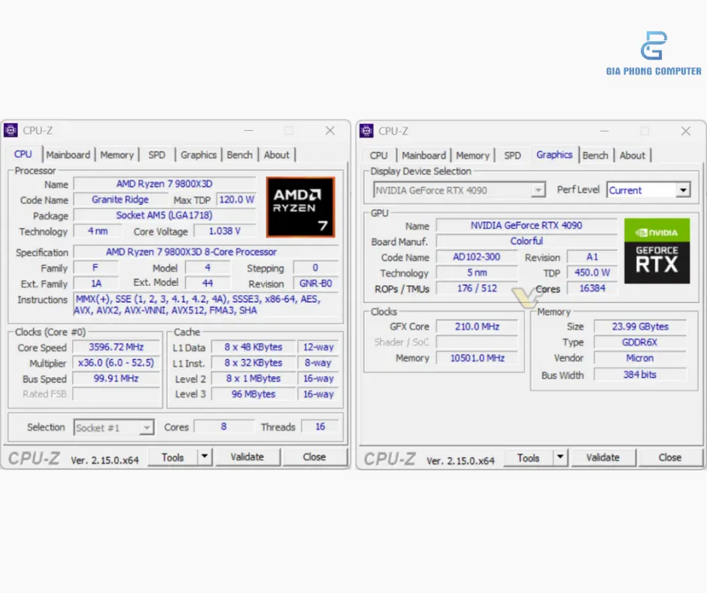The image size is (707, 593).
Task: Click the CPU-Z app icon in left window title bar
Action: [11, 131]
